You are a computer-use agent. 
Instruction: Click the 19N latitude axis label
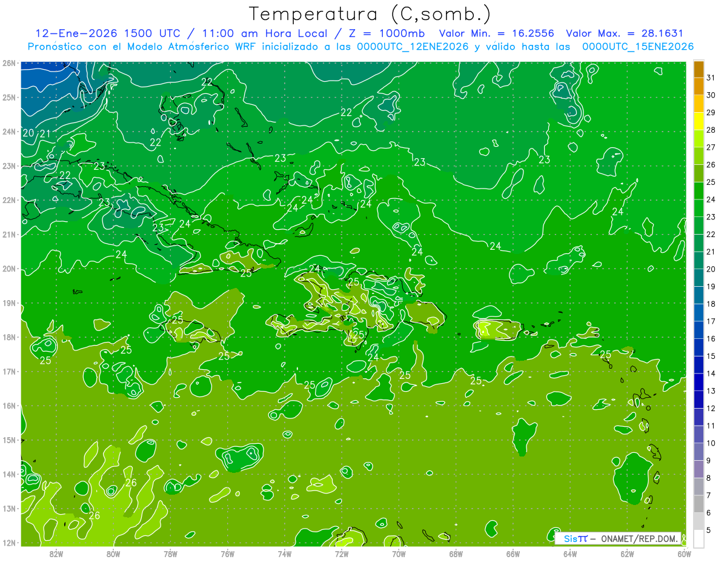9,303
